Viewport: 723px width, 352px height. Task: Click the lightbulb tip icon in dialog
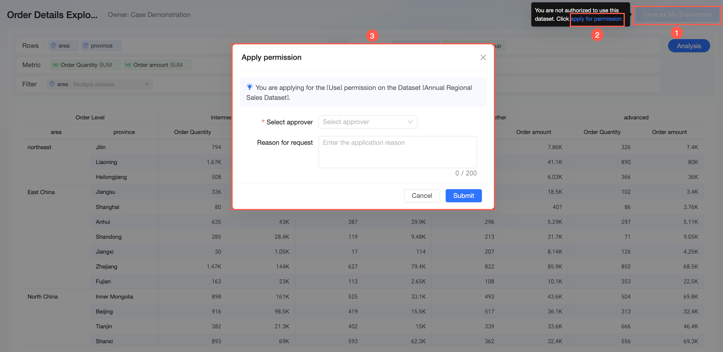point(250,87)
